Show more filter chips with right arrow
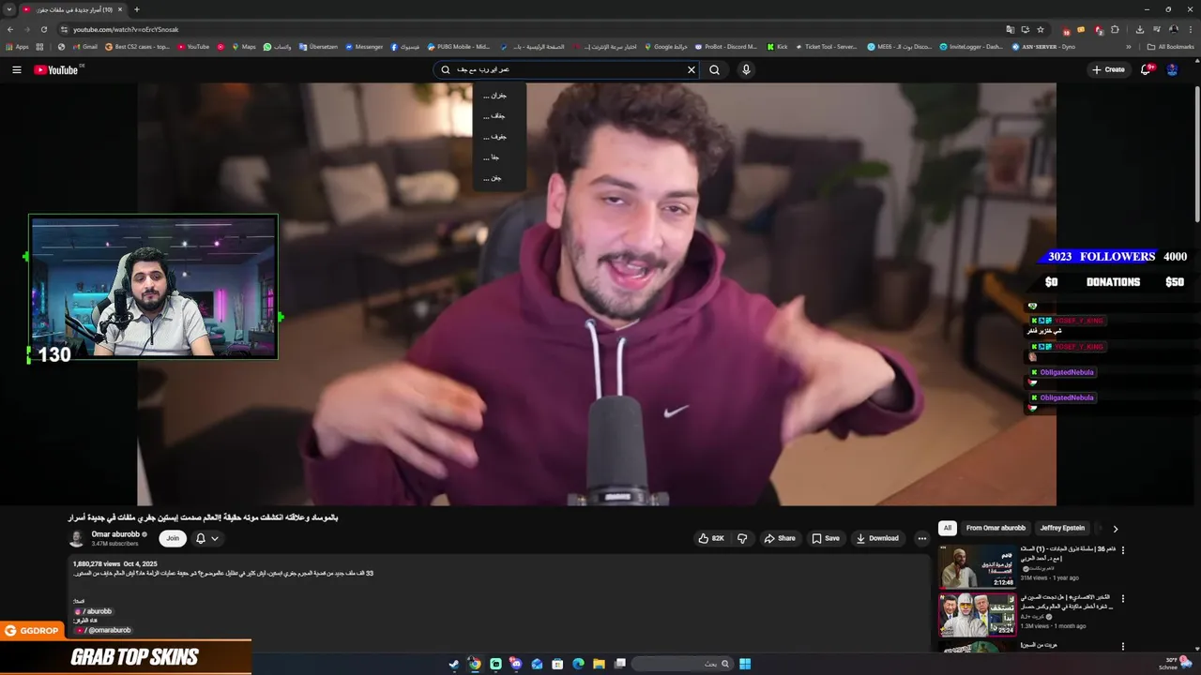This screenshot has height=675, width=1201. pyautogui.click(x=1115, y=529)
